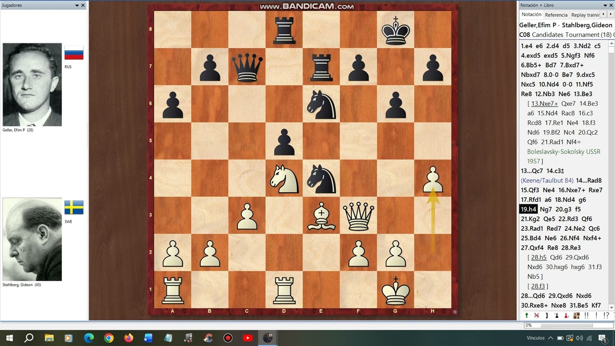
Task: Open Windows search in taskbar
Action: [x=29, y=338]
